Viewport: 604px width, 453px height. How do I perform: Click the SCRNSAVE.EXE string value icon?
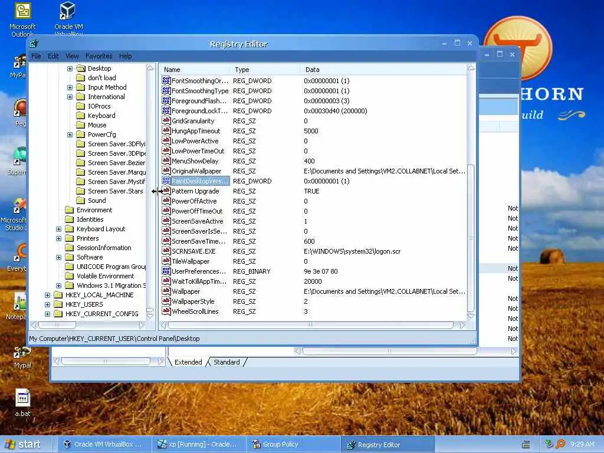(x=166, y=251)
